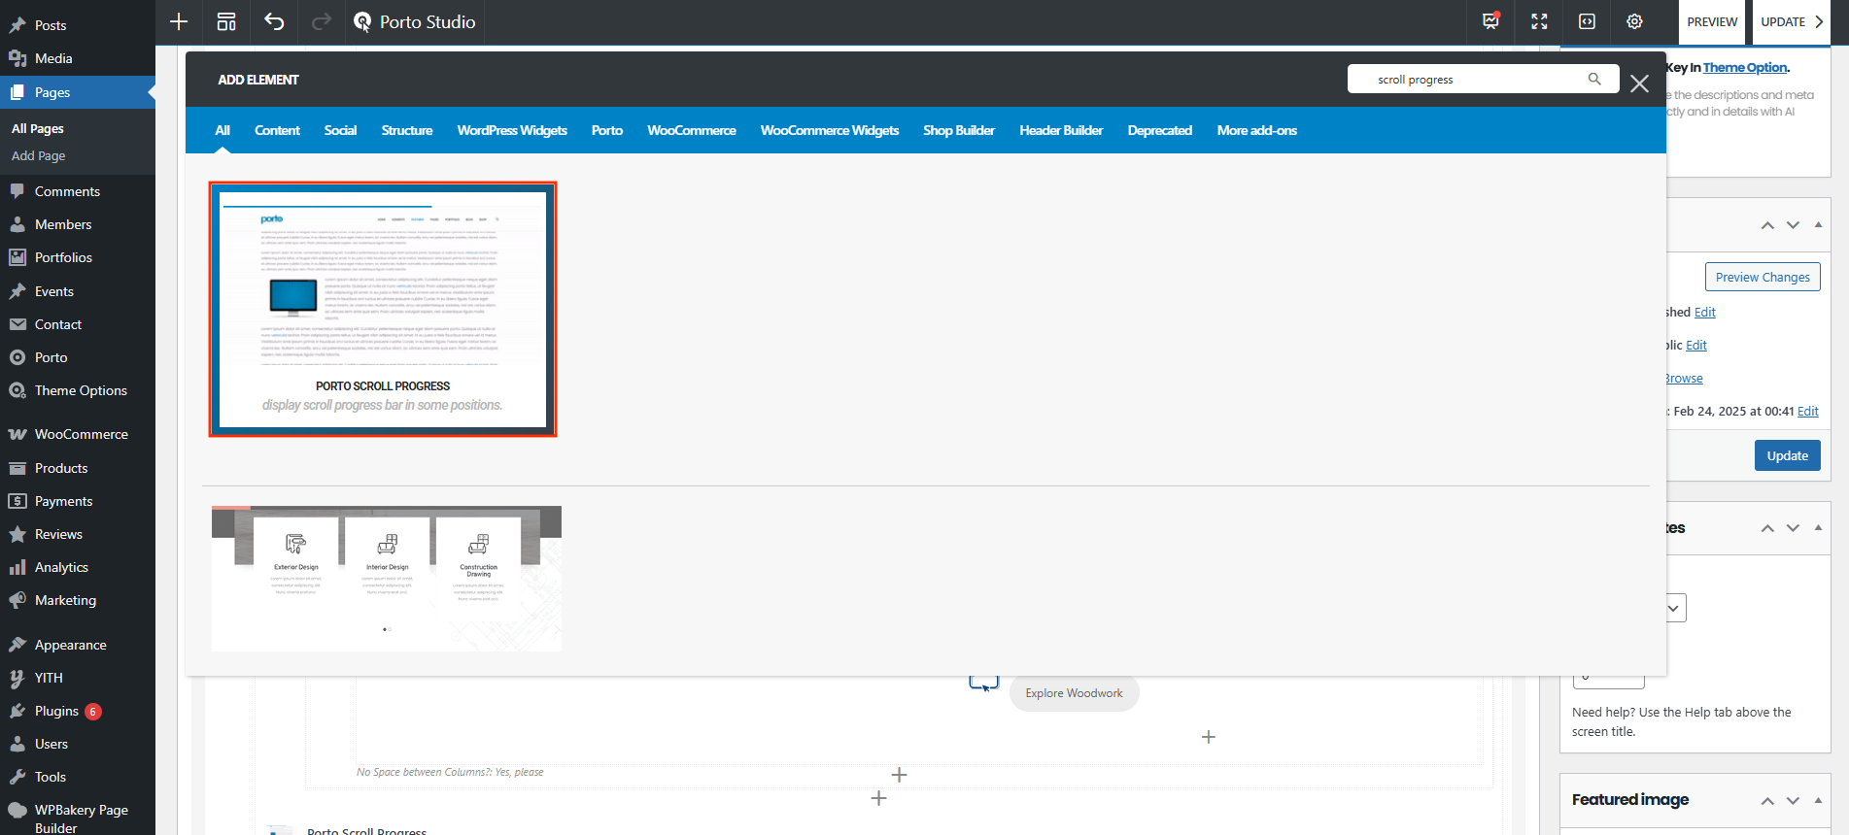Click the Add Page submenu item
The image size is (1849, 835).
[x=39, y=155]
